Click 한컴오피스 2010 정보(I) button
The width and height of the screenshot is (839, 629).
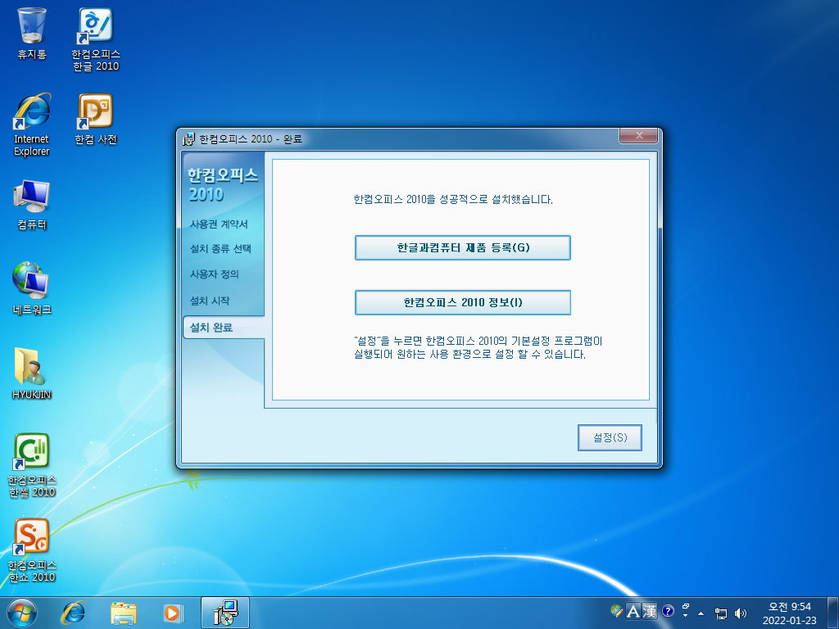click(x=463, y=303)
